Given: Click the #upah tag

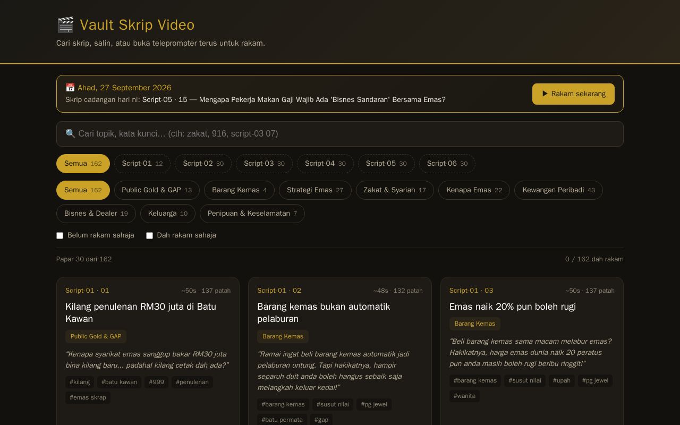Looking at the screenshot, I should (562, 380).
